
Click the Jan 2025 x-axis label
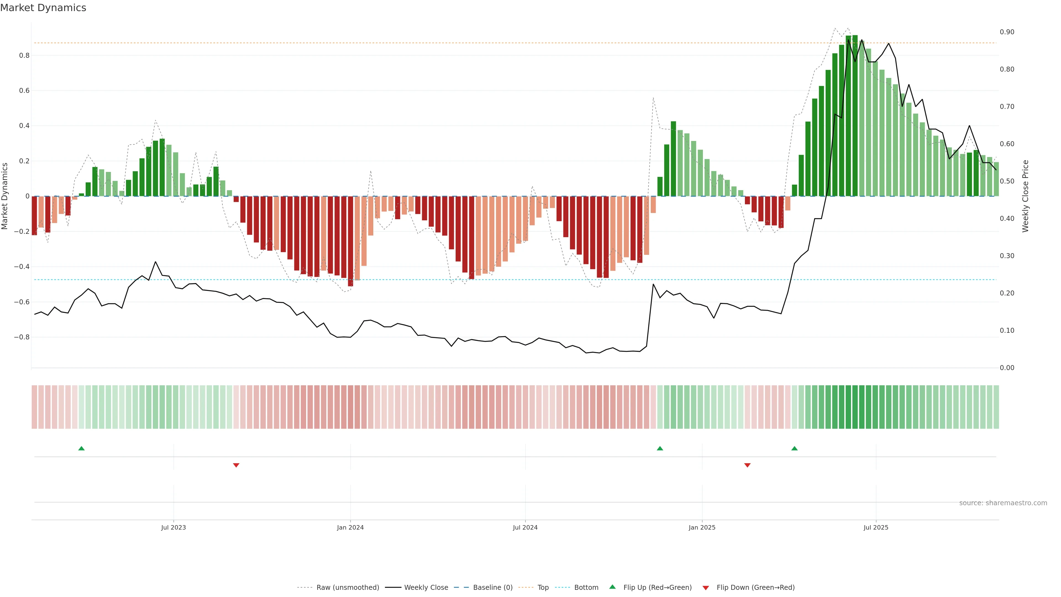coord(702,527)
